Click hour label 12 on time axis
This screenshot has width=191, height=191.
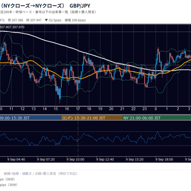[x=22, y=109]
